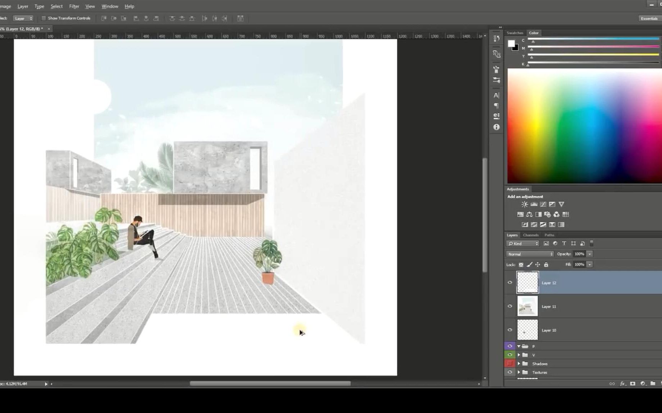Open the History panel icon
The width and height of the screenshot is (662, 413).
[496, 39]
